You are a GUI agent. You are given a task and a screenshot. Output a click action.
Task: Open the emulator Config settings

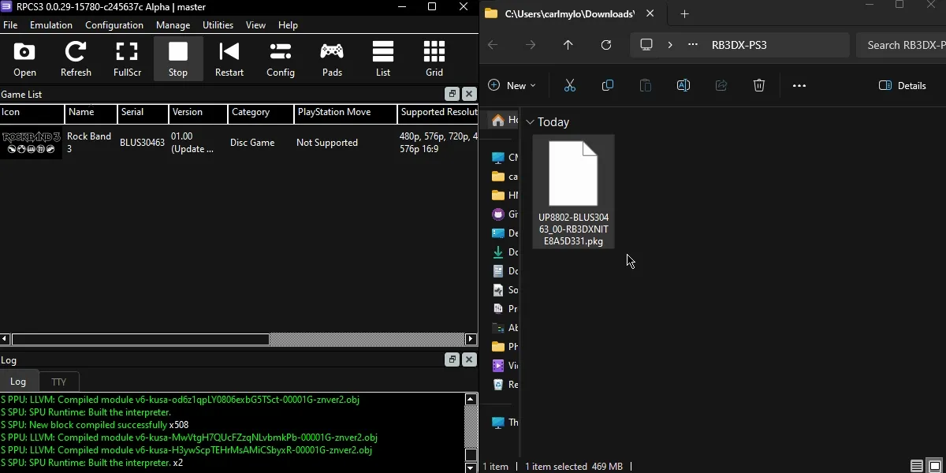(281, 58)
